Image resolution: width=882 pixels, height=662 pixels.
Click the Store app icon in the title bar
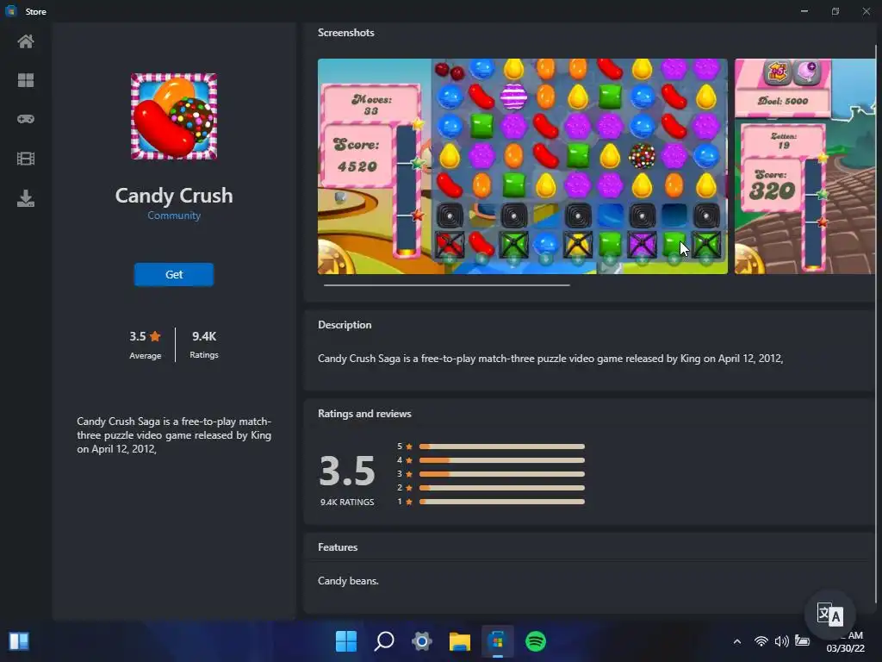10,11
